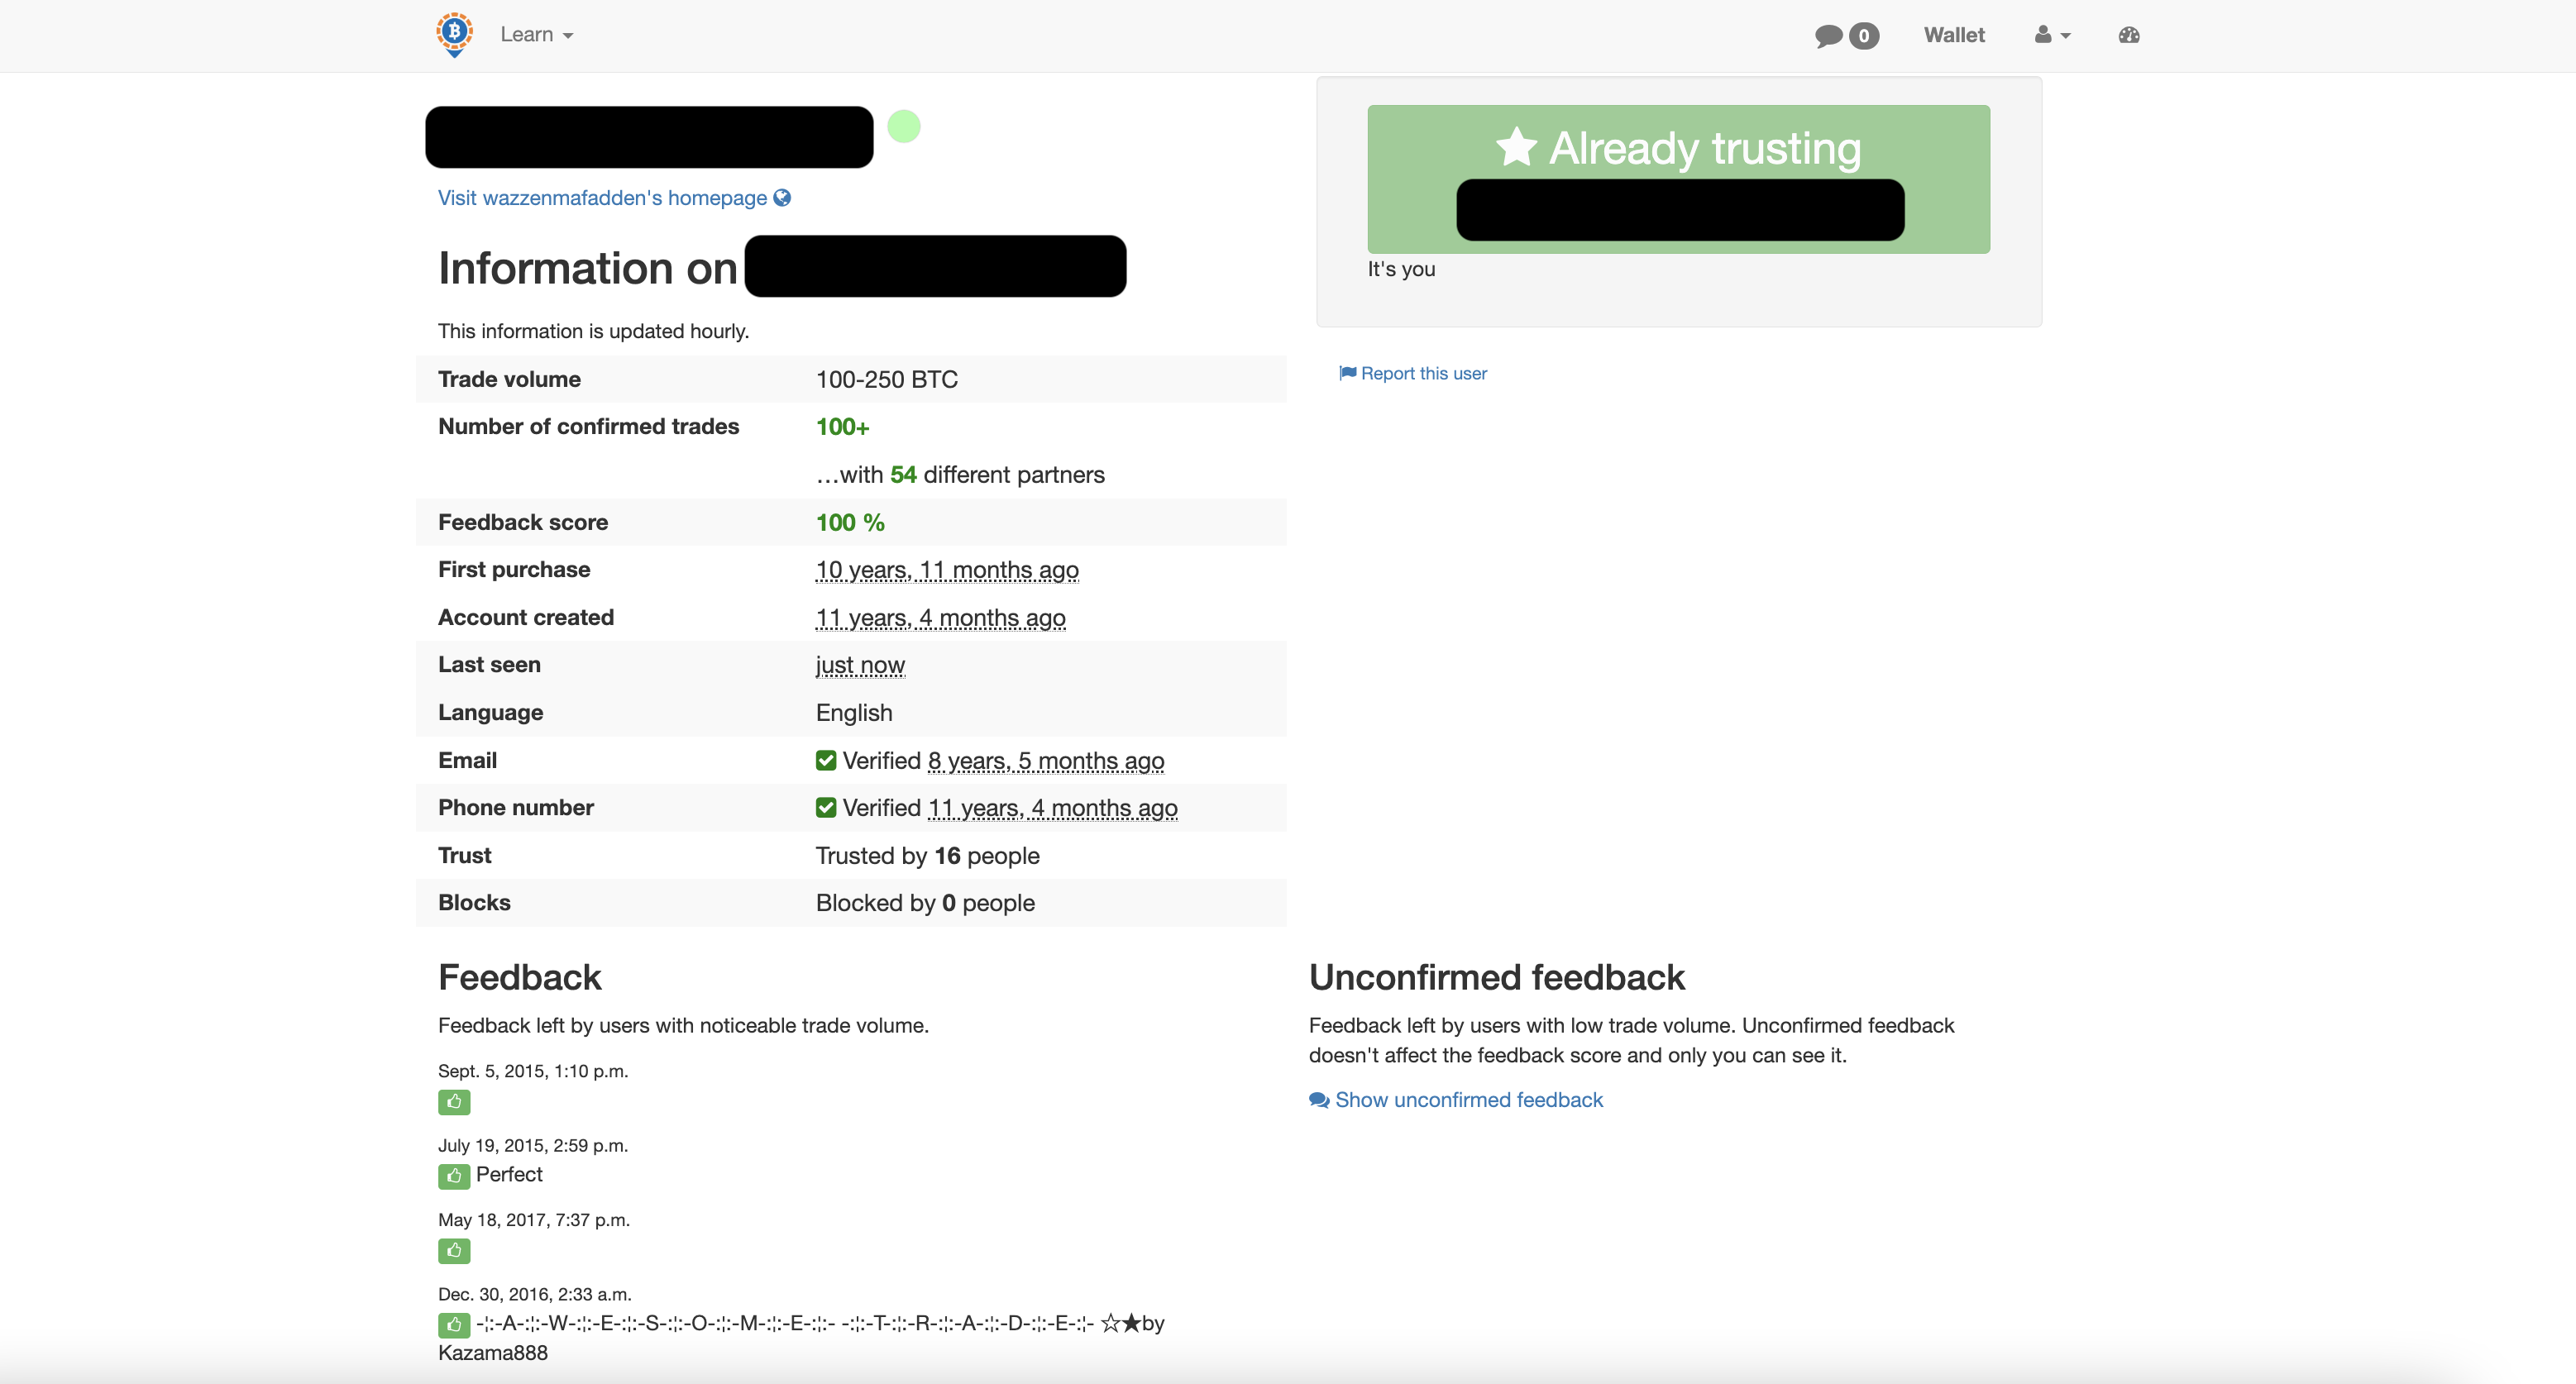
Task: Open the Wallet page
Action: pyautogui.click(x=1954, y=35)
